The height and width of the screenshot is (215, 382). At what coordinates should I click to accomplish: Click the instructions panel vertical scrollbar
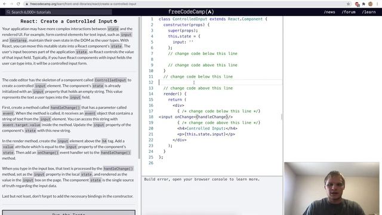(139, 88)
